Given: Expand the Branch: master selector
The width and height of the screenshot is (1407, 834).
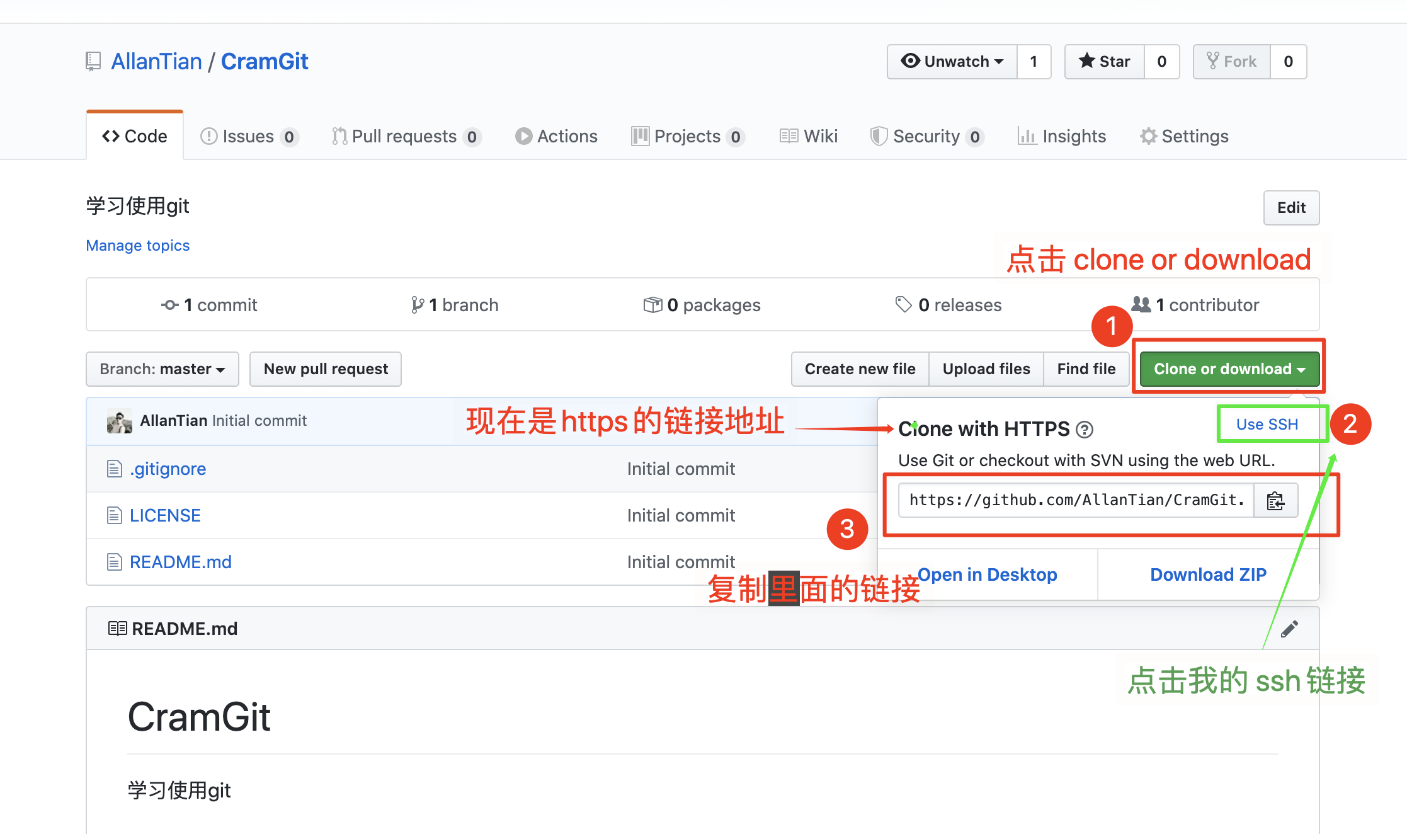Looking at the screenshot, I should click(162, 369).
